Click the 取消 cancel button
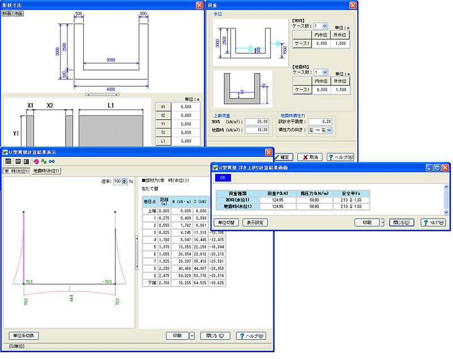This screenshot has width=453, height=359. pyautogui.click(x=310, y=157)
